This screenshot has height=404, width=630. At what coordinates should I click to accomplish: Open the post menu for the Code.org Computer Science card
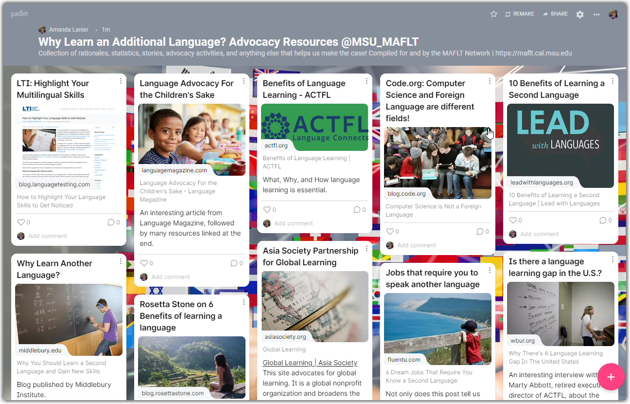click(490, 81)
